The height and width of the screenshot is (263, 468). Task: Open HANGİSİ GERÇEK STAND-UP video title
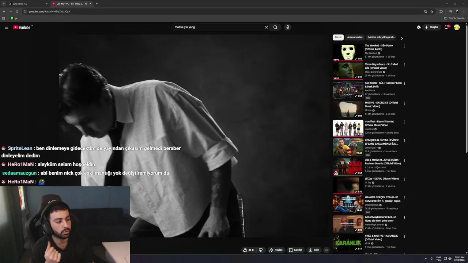pos(382,199)
